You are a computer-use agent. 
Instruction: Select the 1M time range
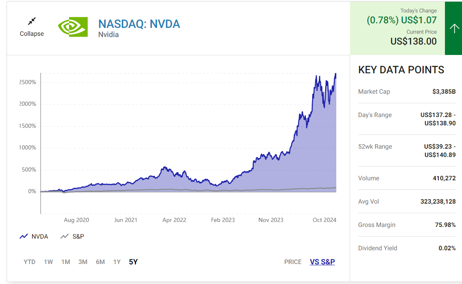pos(66,262)
